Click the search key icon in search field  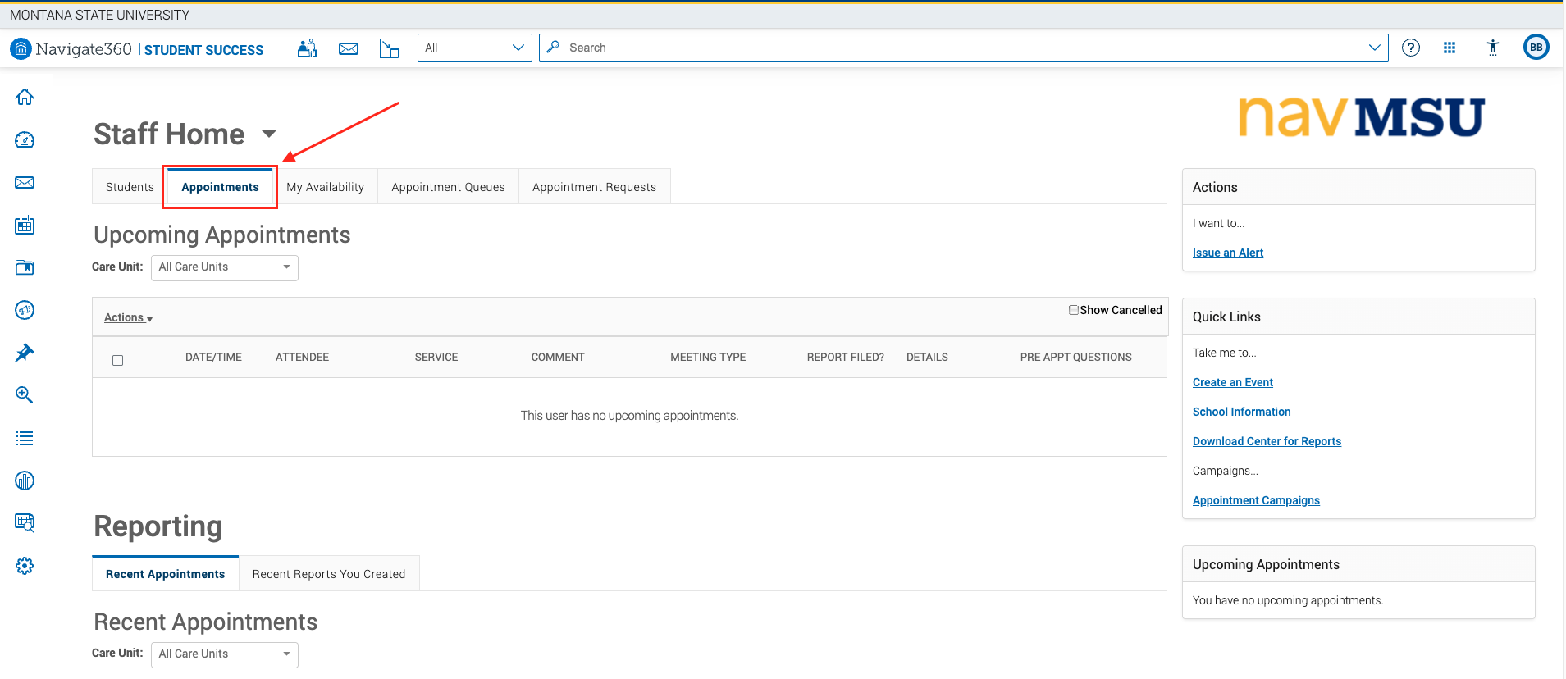pyautogui.click(x=554, y=48)
